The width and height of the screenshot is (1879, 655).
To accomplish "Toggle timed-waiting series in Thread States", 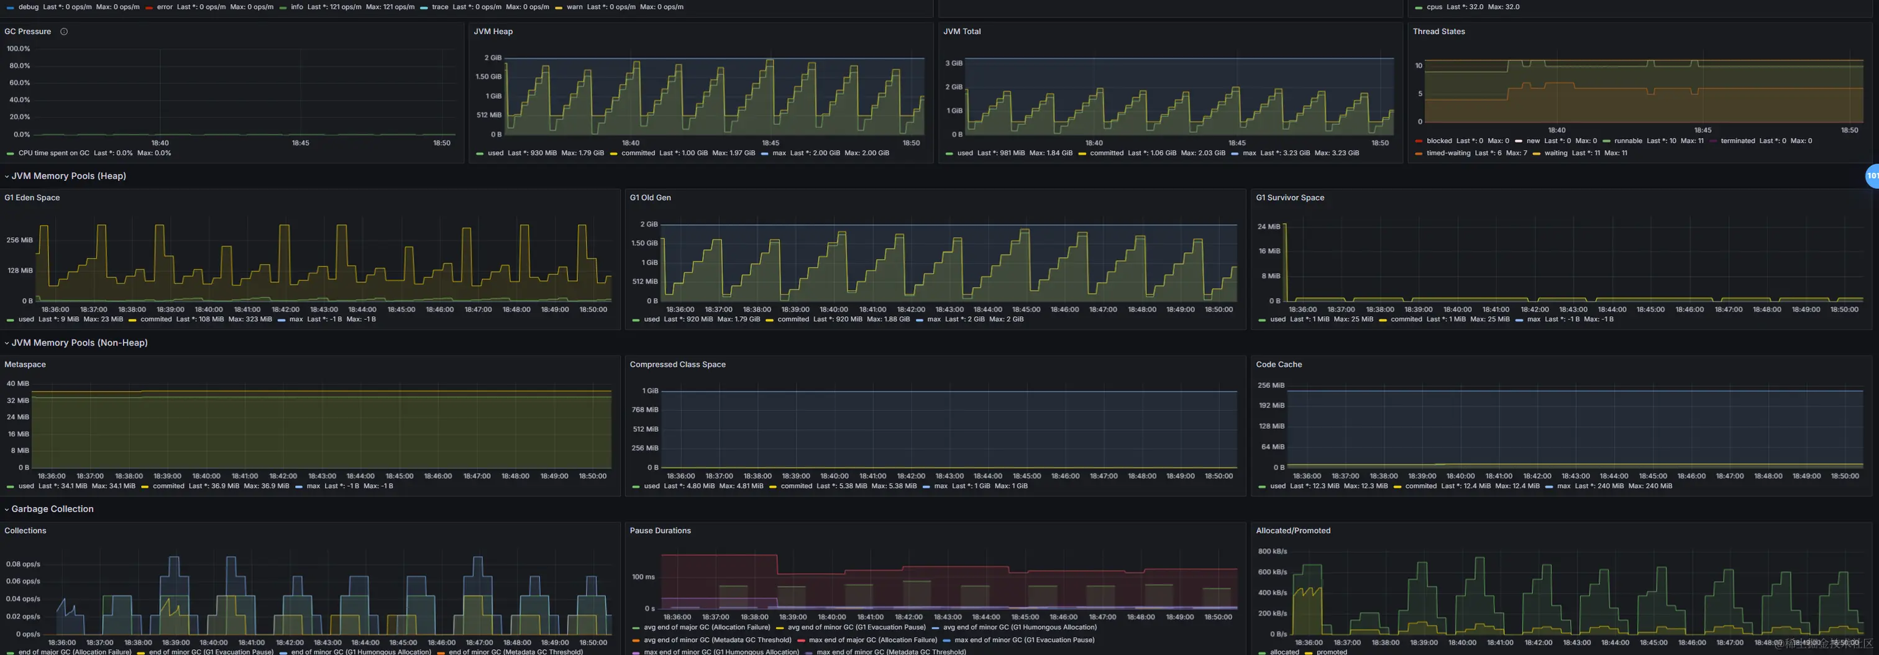I will (x=1448, y=153).
